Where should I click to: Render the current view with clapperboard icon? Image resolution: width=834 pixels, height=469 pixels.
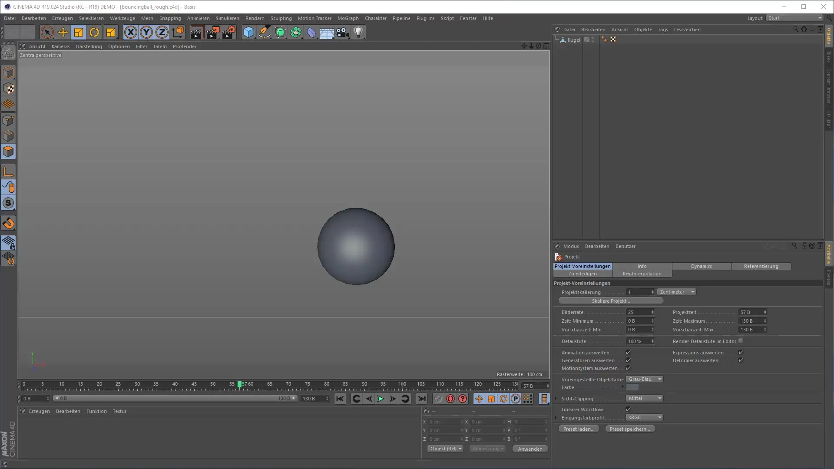tap(196, 32)
